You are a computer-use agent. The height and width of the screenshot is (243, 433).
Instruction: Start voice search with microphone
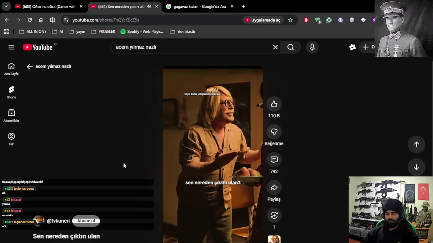pos(312,47)
